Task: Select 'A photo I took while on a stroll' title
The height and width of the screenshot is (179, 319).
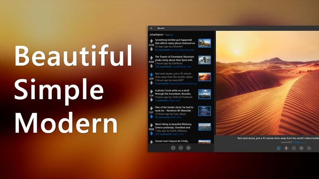Action: pos(173,92)
